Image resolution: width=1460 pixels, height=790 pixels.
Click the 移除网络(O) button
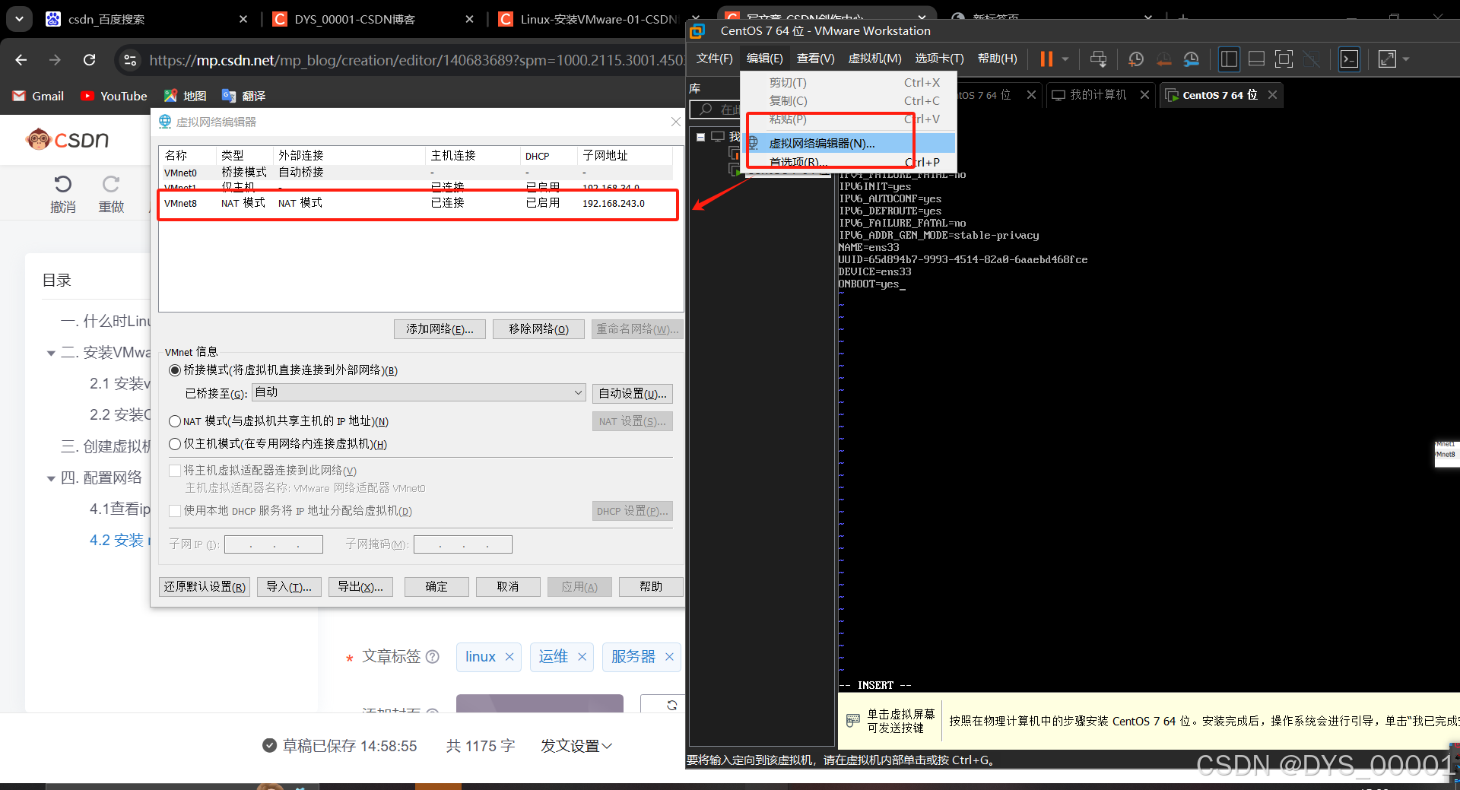pos(538,329)
